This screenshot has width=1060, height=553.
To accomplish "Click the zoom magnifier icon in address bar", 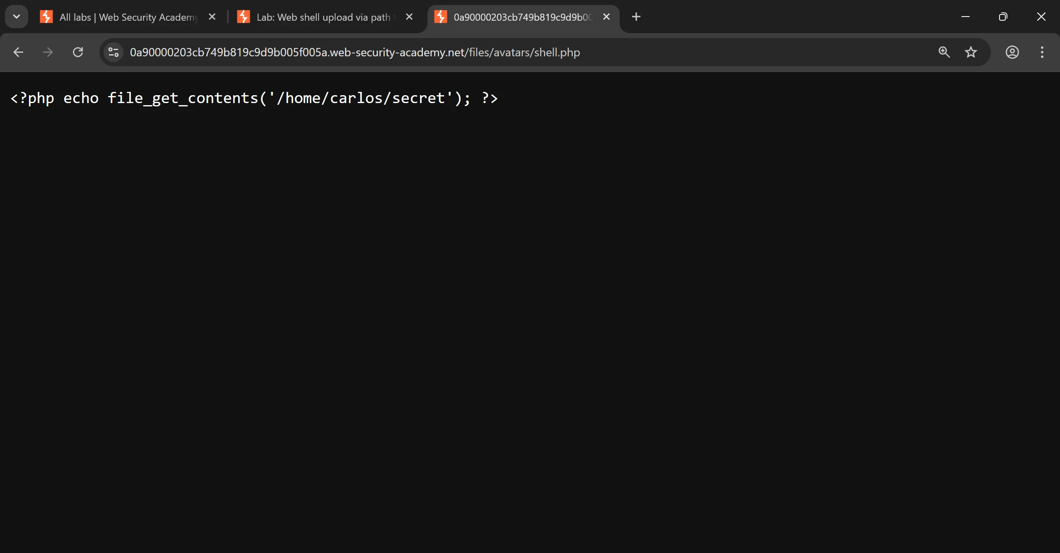I will pos(944,52).
